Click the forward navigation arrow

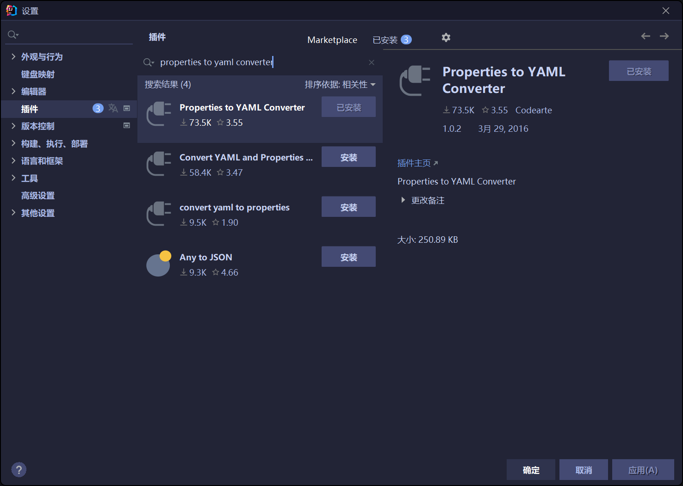[664, 36]
